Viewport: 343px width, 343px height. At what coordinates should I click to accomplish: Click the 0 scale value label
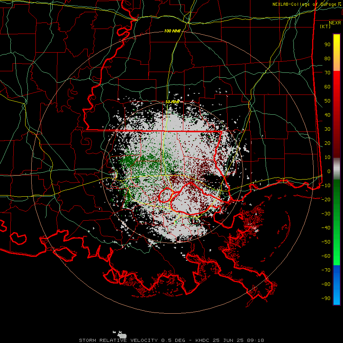(329, 171)
